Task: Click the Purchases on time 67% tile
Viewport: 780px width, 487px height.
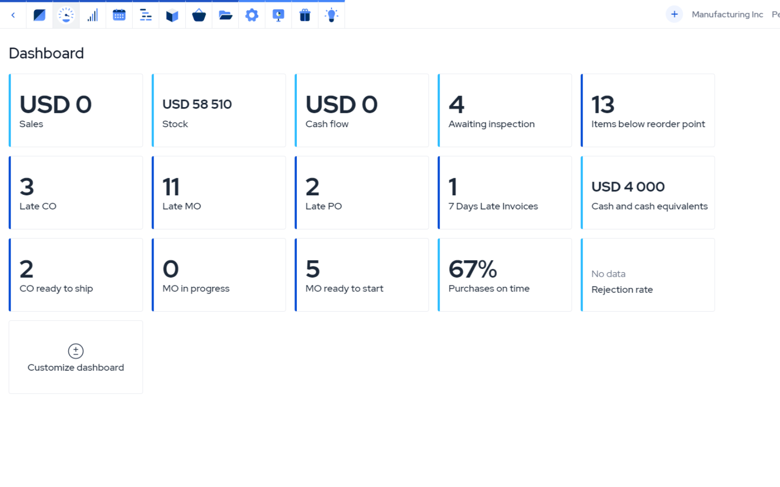Action: click(505, 275)
